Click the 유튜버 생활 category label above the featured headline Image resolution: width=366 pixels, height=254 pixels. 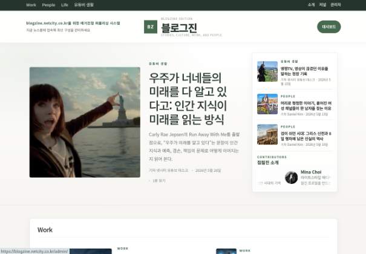click(158, 63)
